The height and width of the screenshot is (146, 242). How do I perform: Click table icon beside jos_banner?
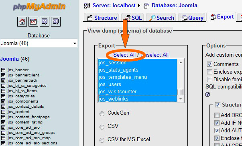[3, 70]
